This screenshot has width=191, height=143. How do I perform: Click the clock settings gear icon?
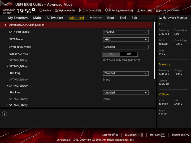coord(33,10)
